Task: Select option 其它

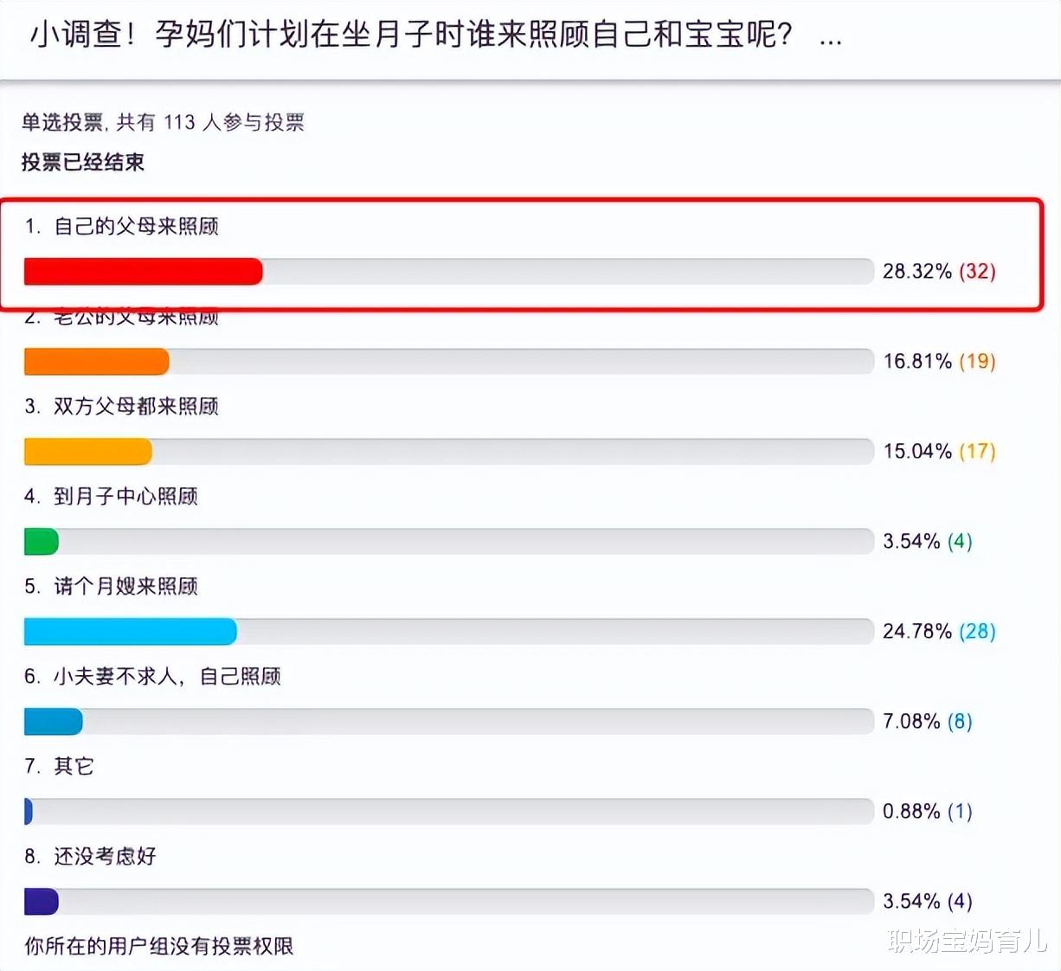Action: pos(74,767)
